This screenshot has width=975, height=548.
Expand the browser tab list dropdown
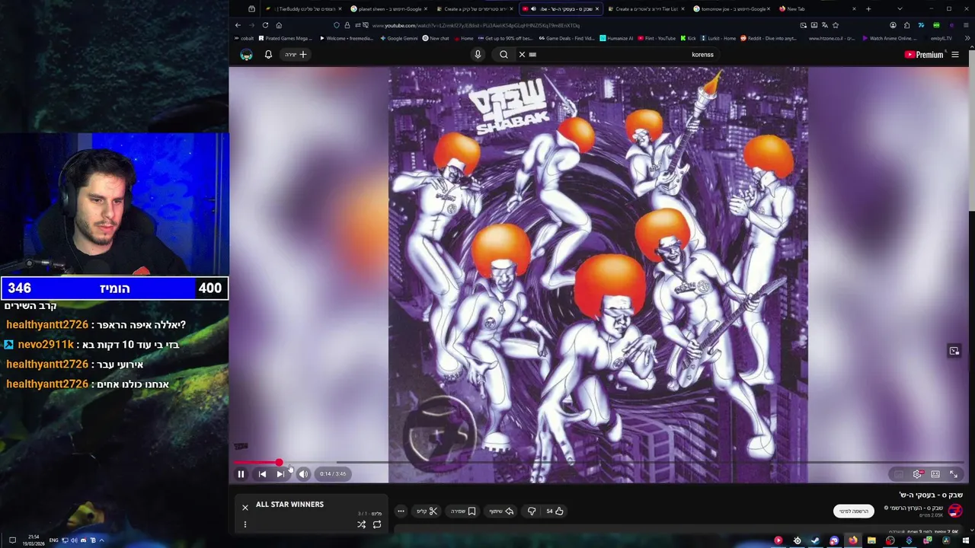click(900, 9)
